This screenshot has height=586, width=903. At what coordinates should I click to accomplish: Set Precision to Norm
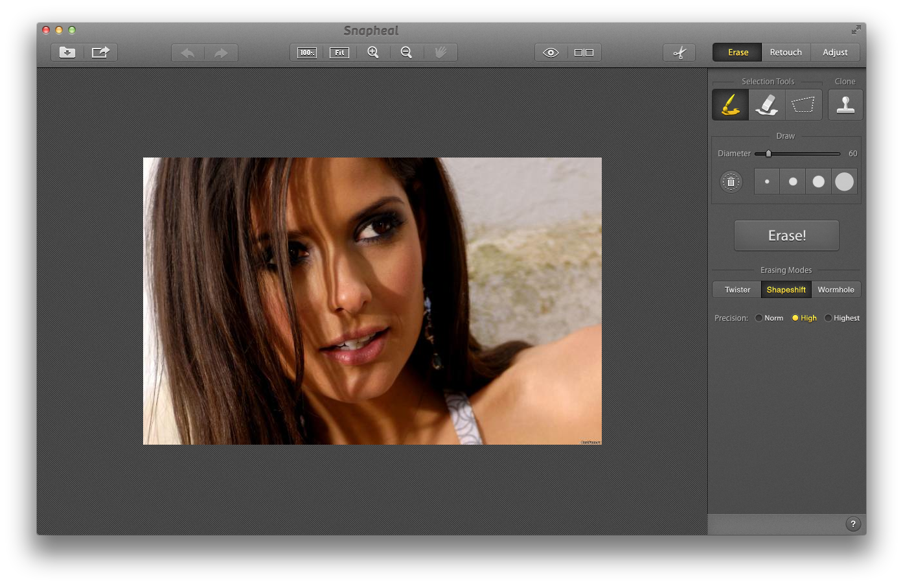tap(759, 318)
